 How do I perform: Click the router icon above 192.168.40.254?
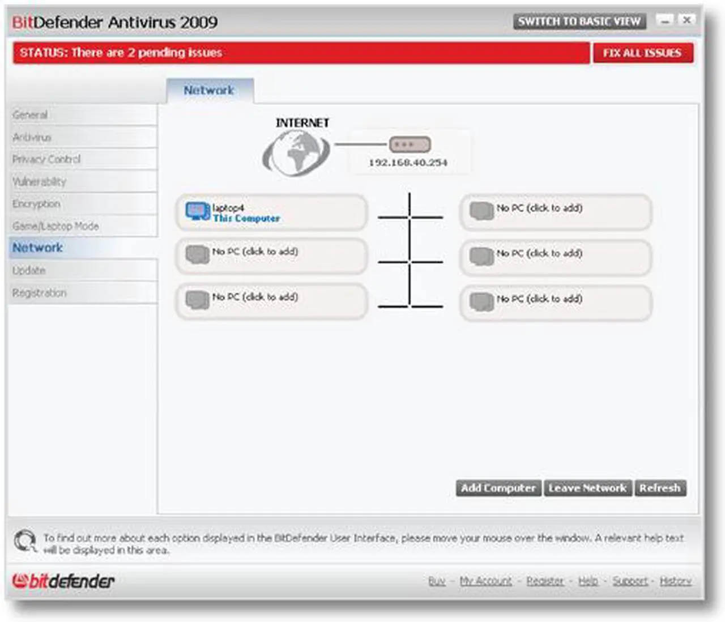point(410,144)
